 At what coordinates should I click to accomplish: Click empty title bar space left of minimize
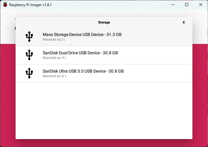[x=122, y=5]
